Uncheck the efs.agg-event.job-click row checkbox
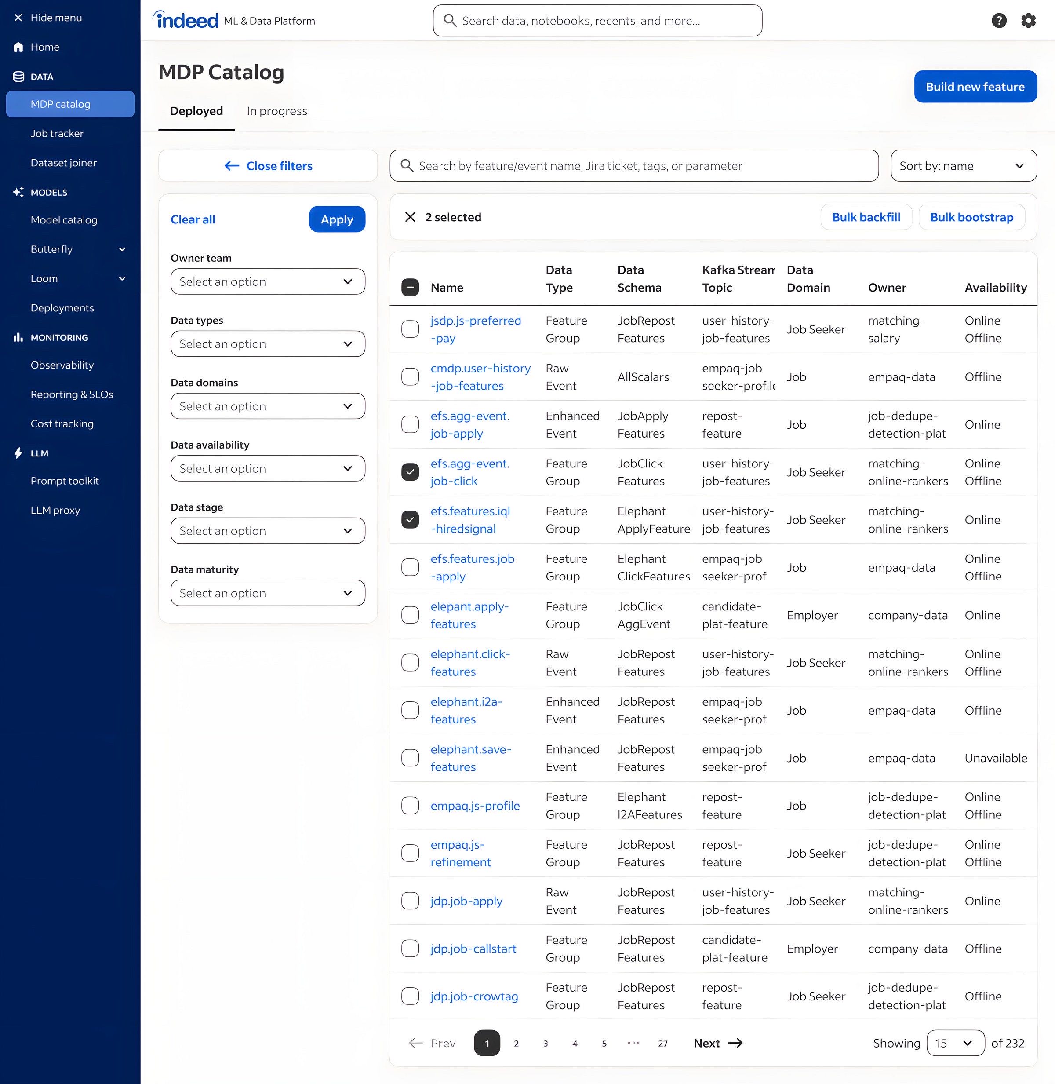 [x=410, y=472]
